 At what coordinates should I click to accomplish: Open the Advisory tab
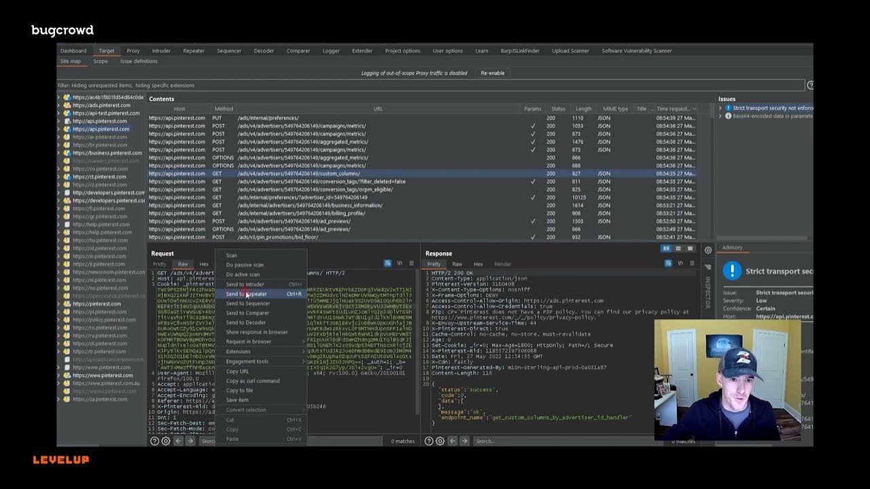(732, 248)
